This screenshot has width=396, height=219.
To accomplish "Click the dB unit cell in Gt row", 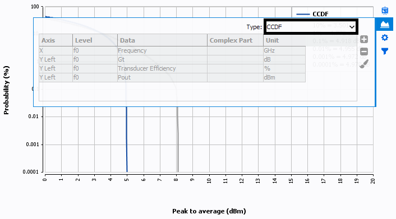I will 284,59.
